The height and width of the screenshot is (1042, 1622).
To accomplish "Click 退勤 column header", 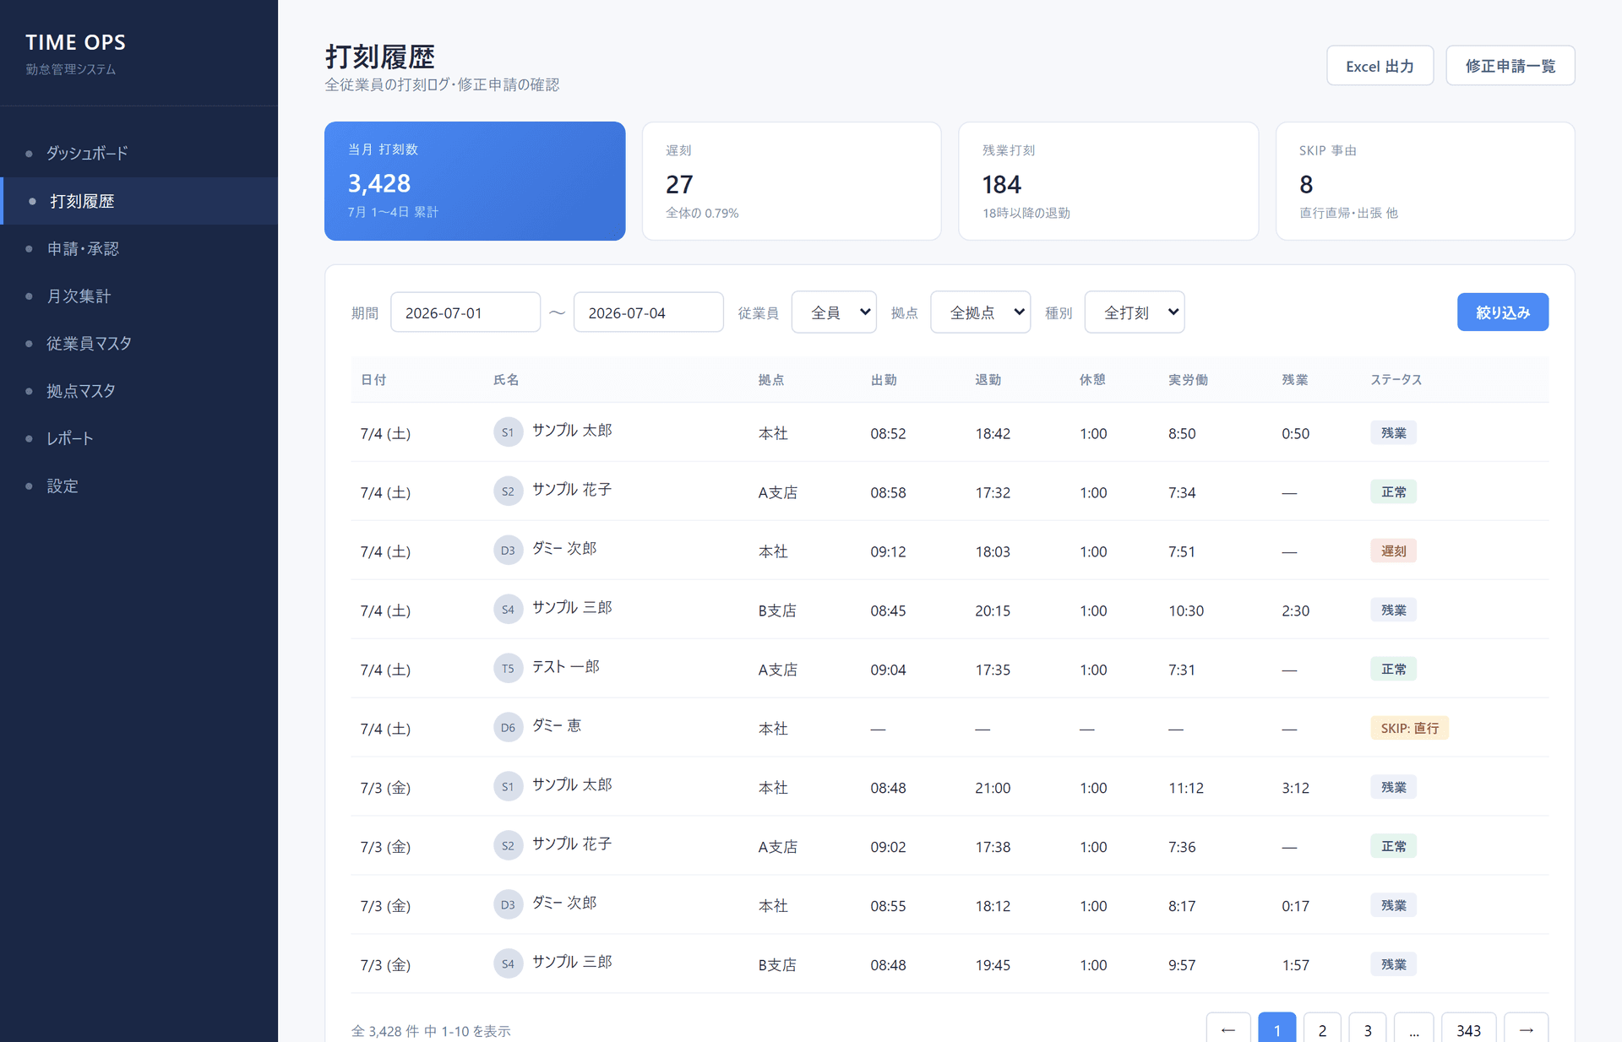I will tap(988, 380).
